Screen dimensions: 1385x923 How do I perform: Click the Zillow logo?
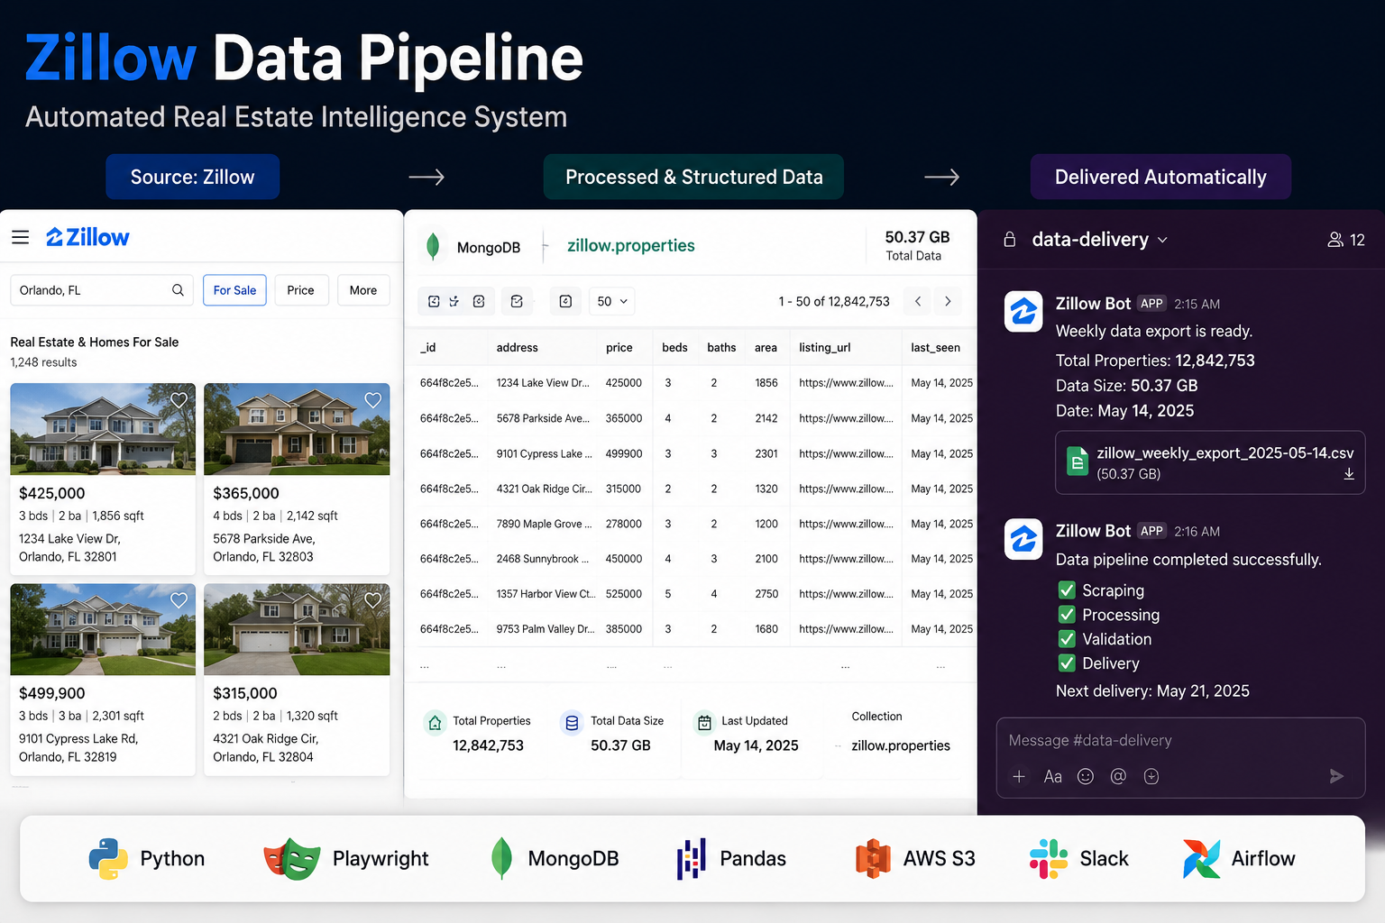point(87,237)
